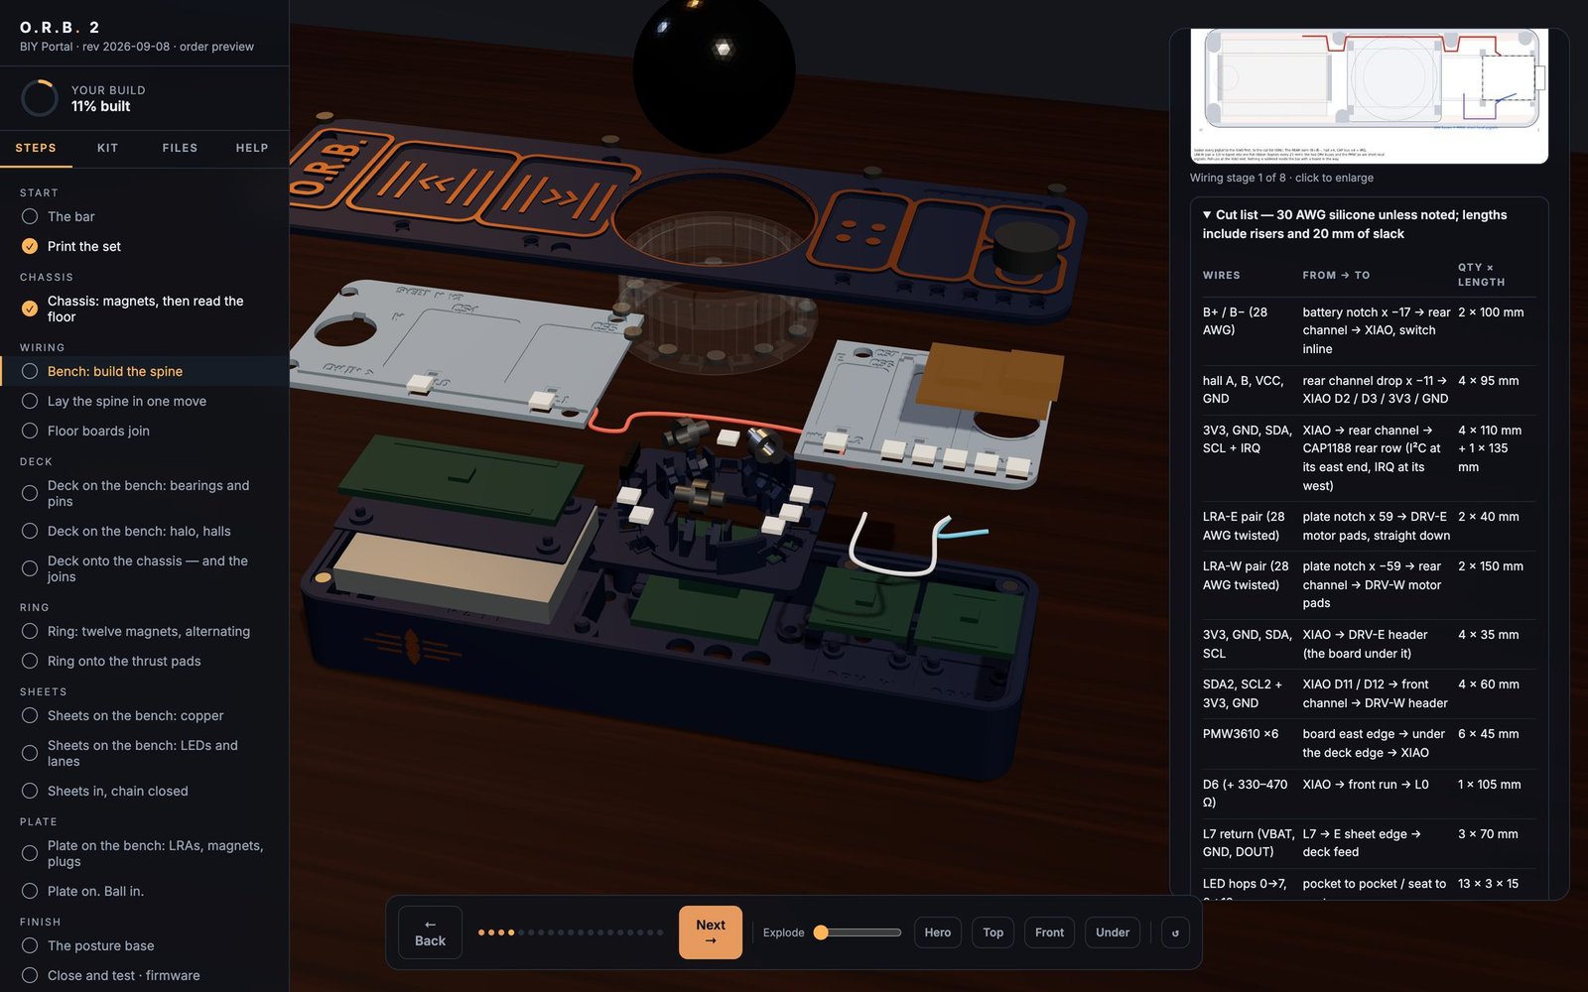Open 'Sheets on the bench: LEDs and lanes'
1588x992 pixels.
point(145,753)
